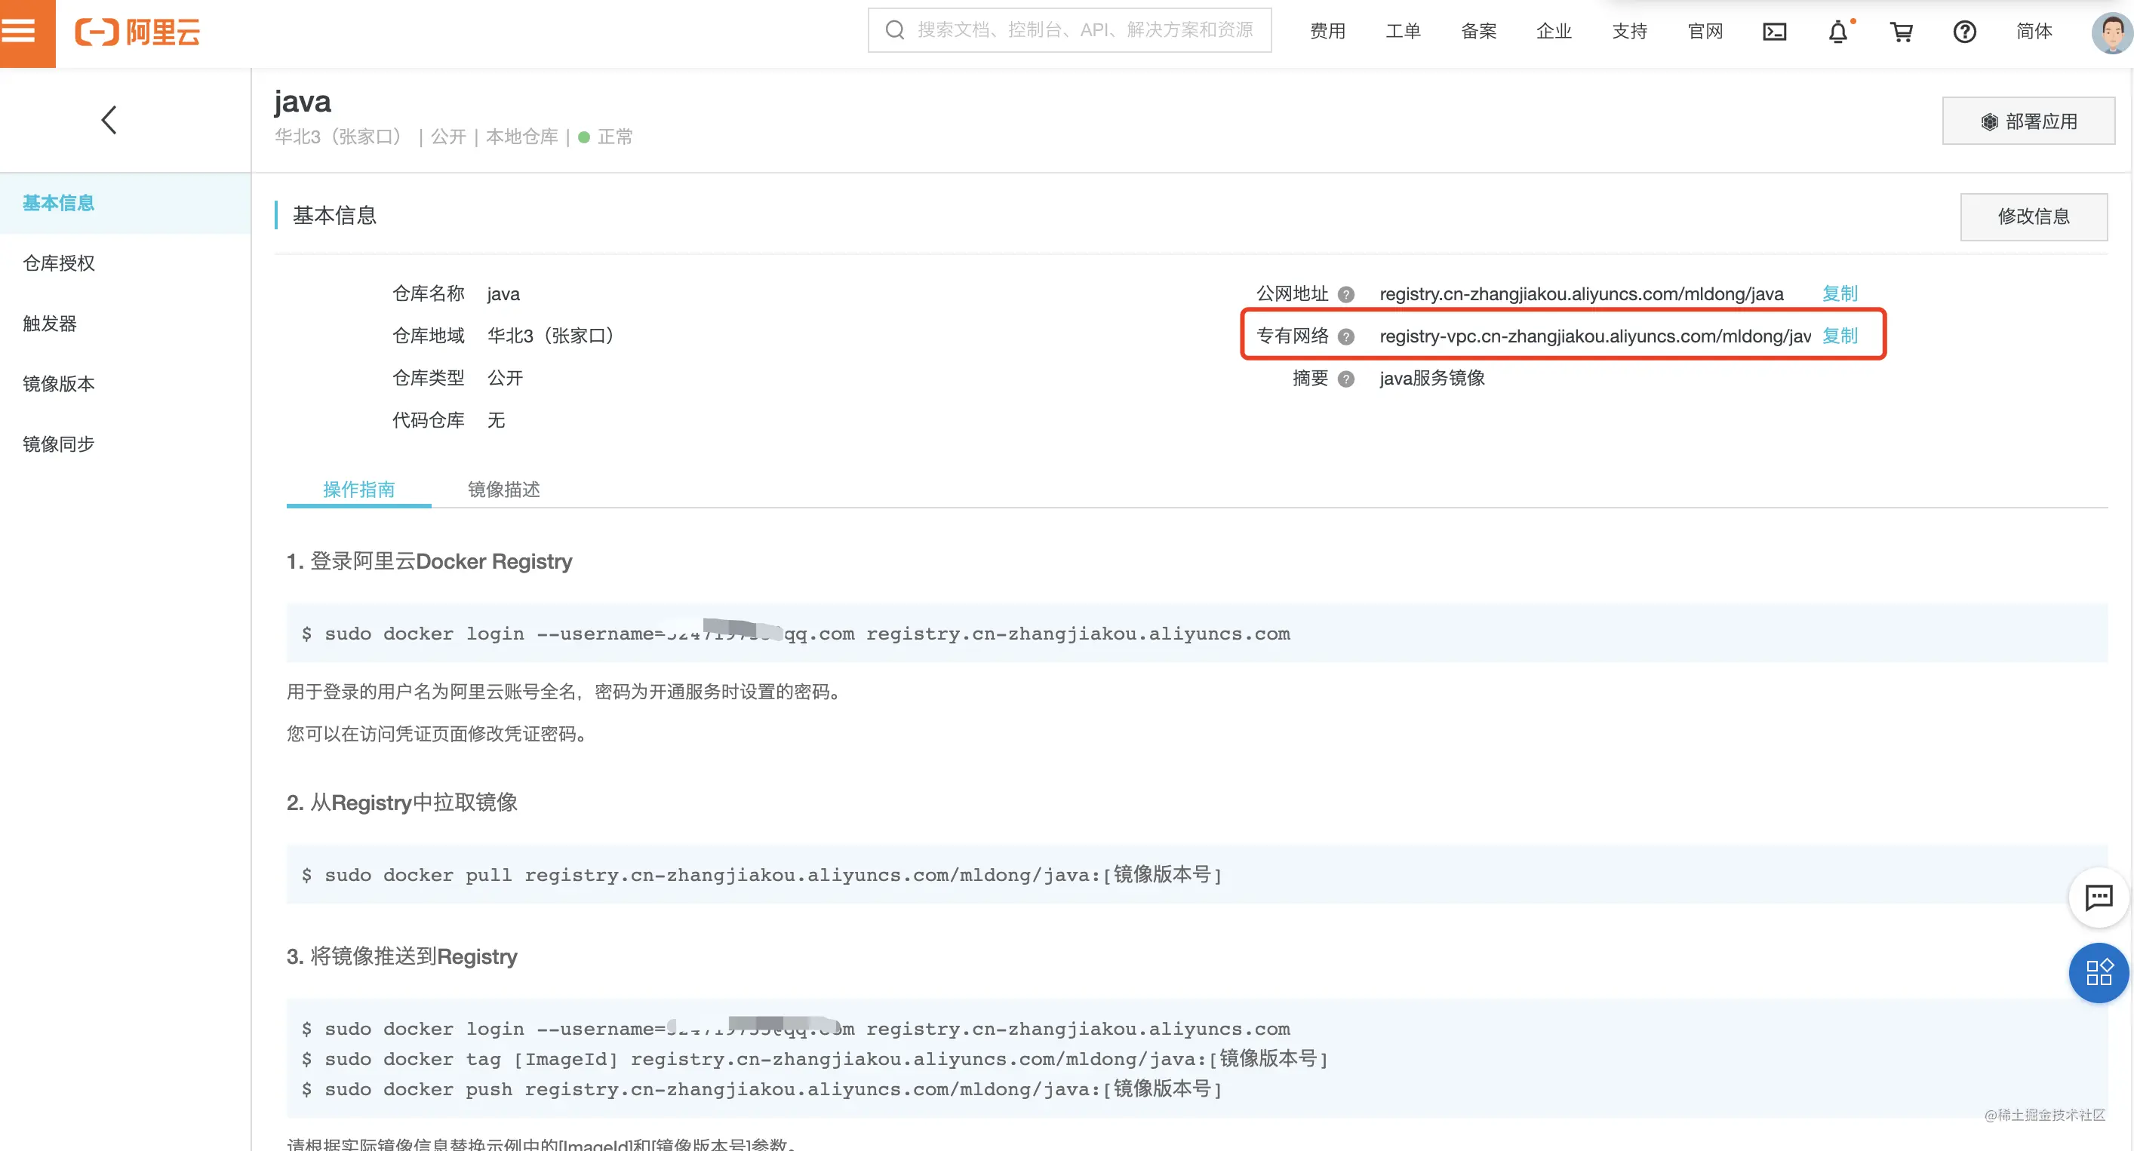Click the 修改信息 button
This screenshot has width=2134, height=1151.
coord(2034,217)
